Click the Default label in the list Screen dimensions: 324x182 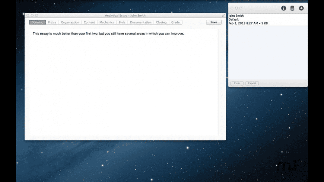click(x=234, y=19)
